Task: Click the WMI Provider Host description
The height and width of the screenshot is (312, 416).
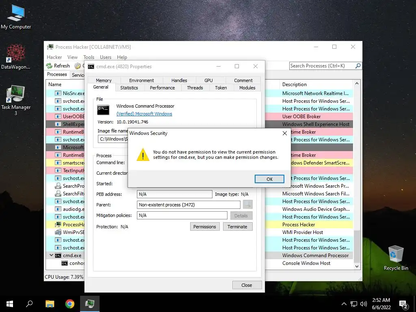Action: click(x=302, y=232)
